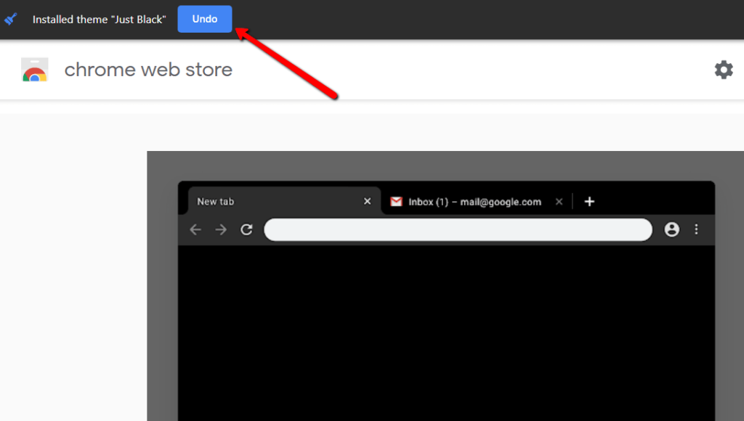Open the three-dot menu in theme preview

(x=696, y=229)
